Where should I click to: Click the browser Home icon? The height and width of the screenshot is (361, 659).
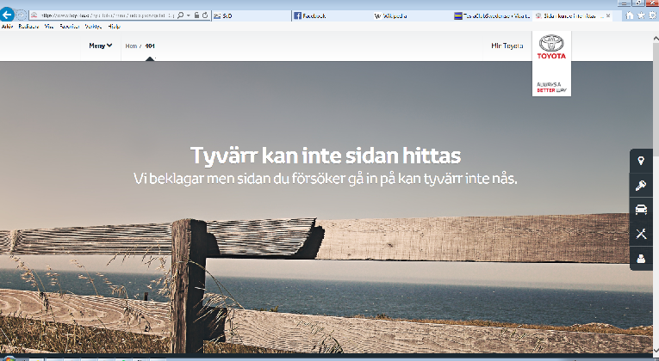pos(629,15)
